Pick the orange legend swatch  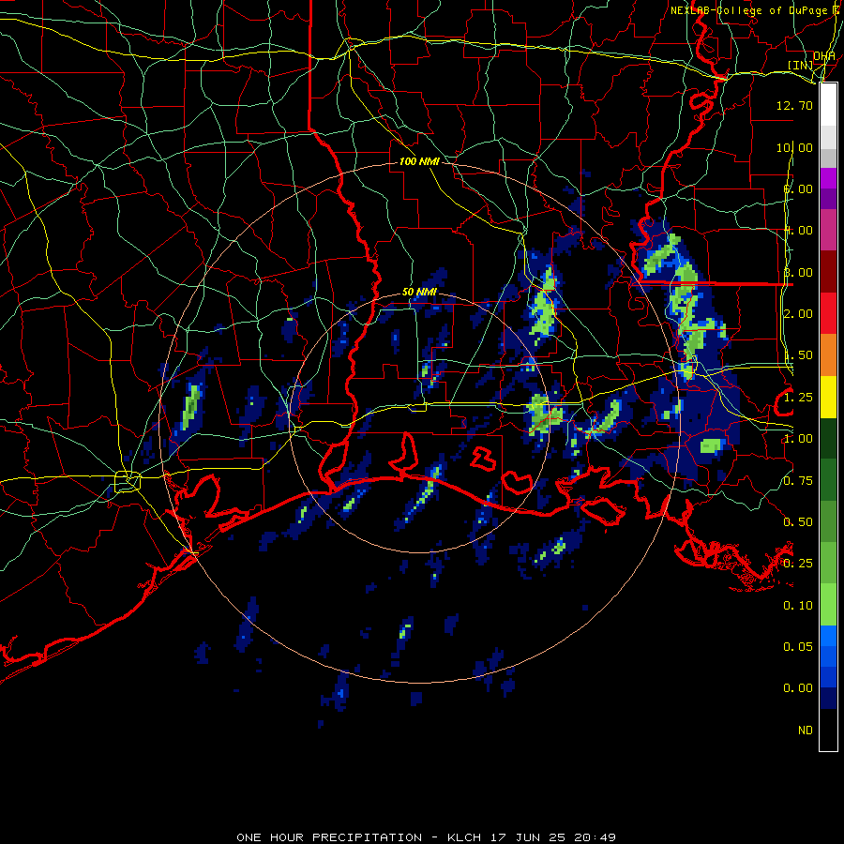click(828, 354)
